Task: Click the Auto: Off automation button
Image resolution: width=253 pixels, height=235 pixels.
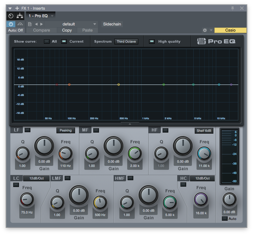Action: click(15, 30)
